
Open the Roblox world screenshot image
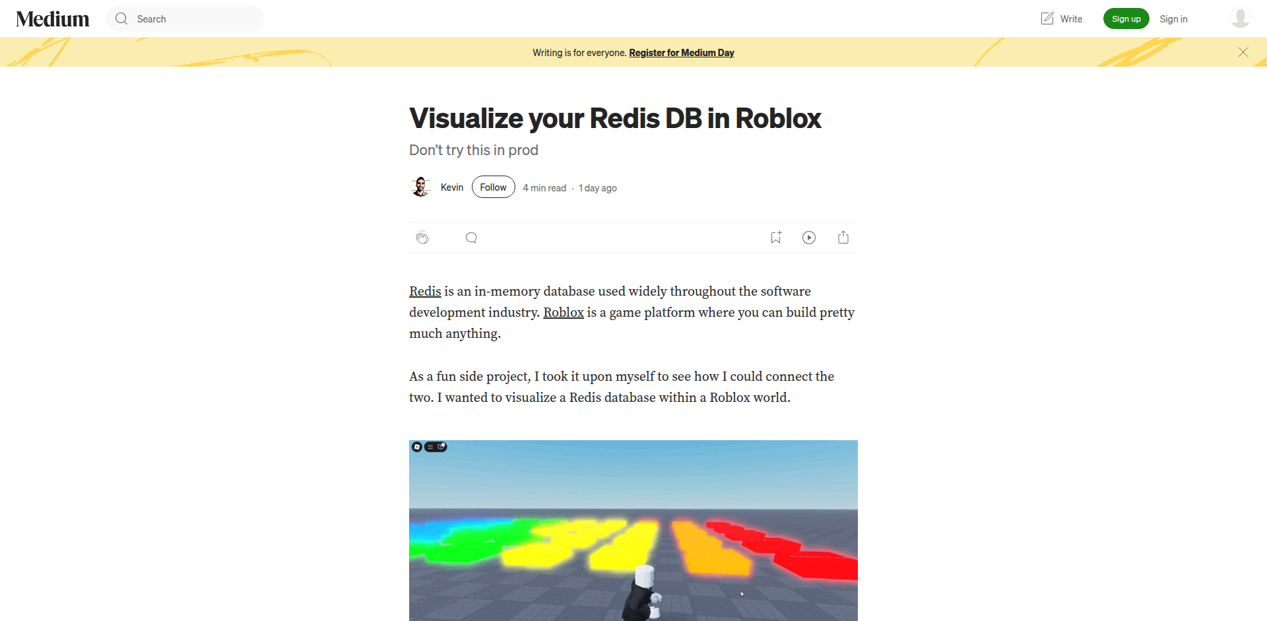[633, 531]
